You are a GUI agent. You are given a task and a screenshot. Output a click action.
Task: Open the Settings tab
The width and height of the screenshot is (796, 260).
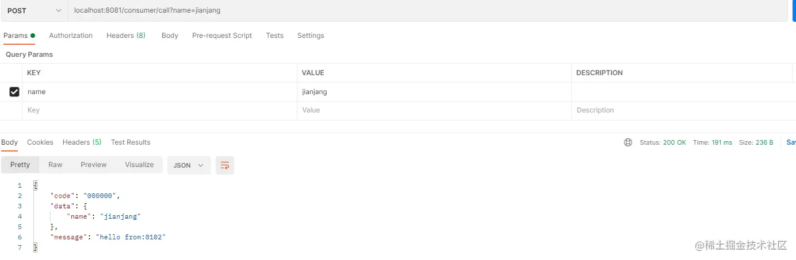pyautogui.click(x=311, y=36)
